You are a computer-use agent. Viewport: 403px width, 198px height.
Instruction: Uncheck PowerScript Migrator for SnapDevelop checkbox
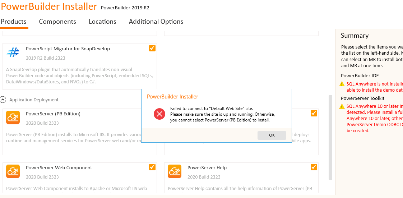point(152,48)
